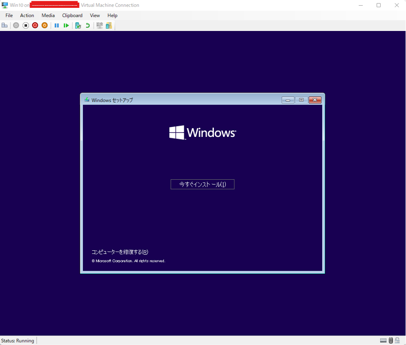Click the Windows セットアップ title icon
Viewport: 406px width, 345px height.
pyautogui.click(x=87, y=99)
